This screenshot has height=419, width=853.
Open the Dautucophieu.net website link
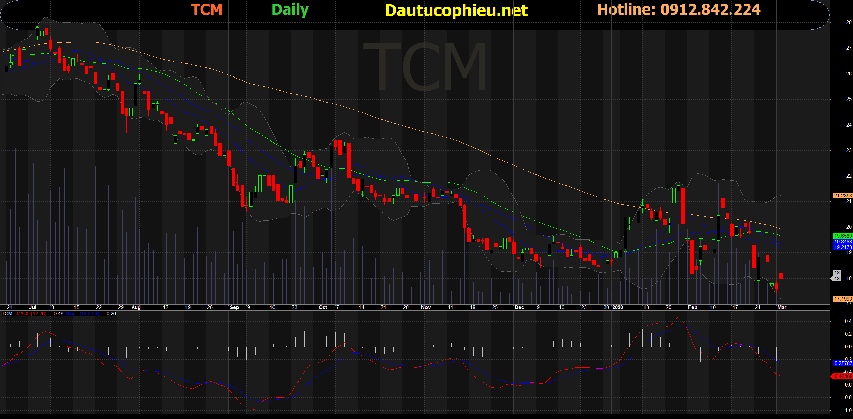pos(456,10)
